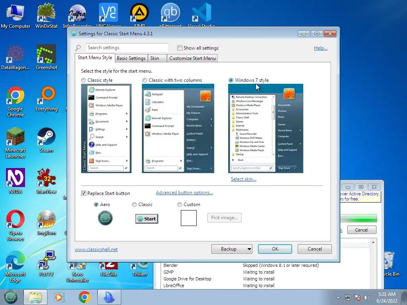Image resolution: width=407 pixels, height=305 pixels.
Task: Select the Windows 7 style radio button
Action: tap(231, 80)
